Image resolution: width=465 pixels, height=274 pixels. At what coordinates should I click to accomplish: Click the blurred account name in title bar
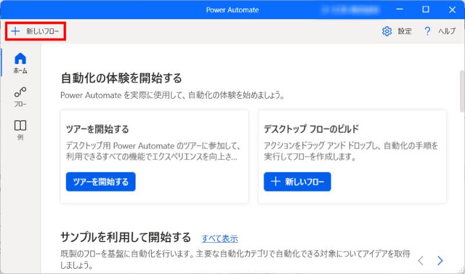point(350,10)
